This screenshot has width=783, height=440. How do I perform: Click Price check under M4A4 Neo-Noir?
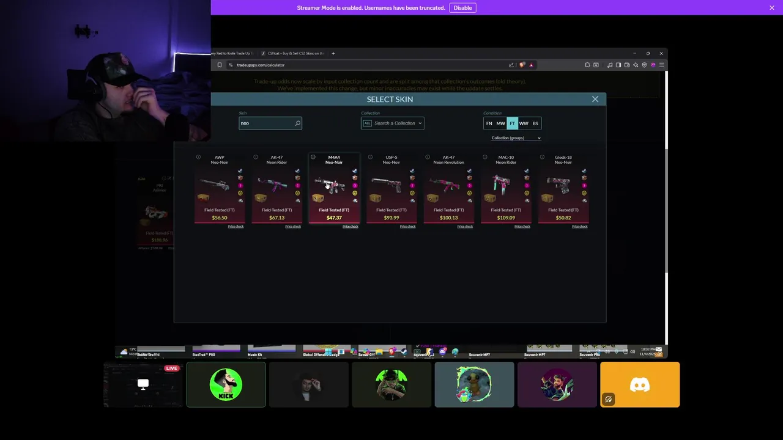(x=351, y=227)
